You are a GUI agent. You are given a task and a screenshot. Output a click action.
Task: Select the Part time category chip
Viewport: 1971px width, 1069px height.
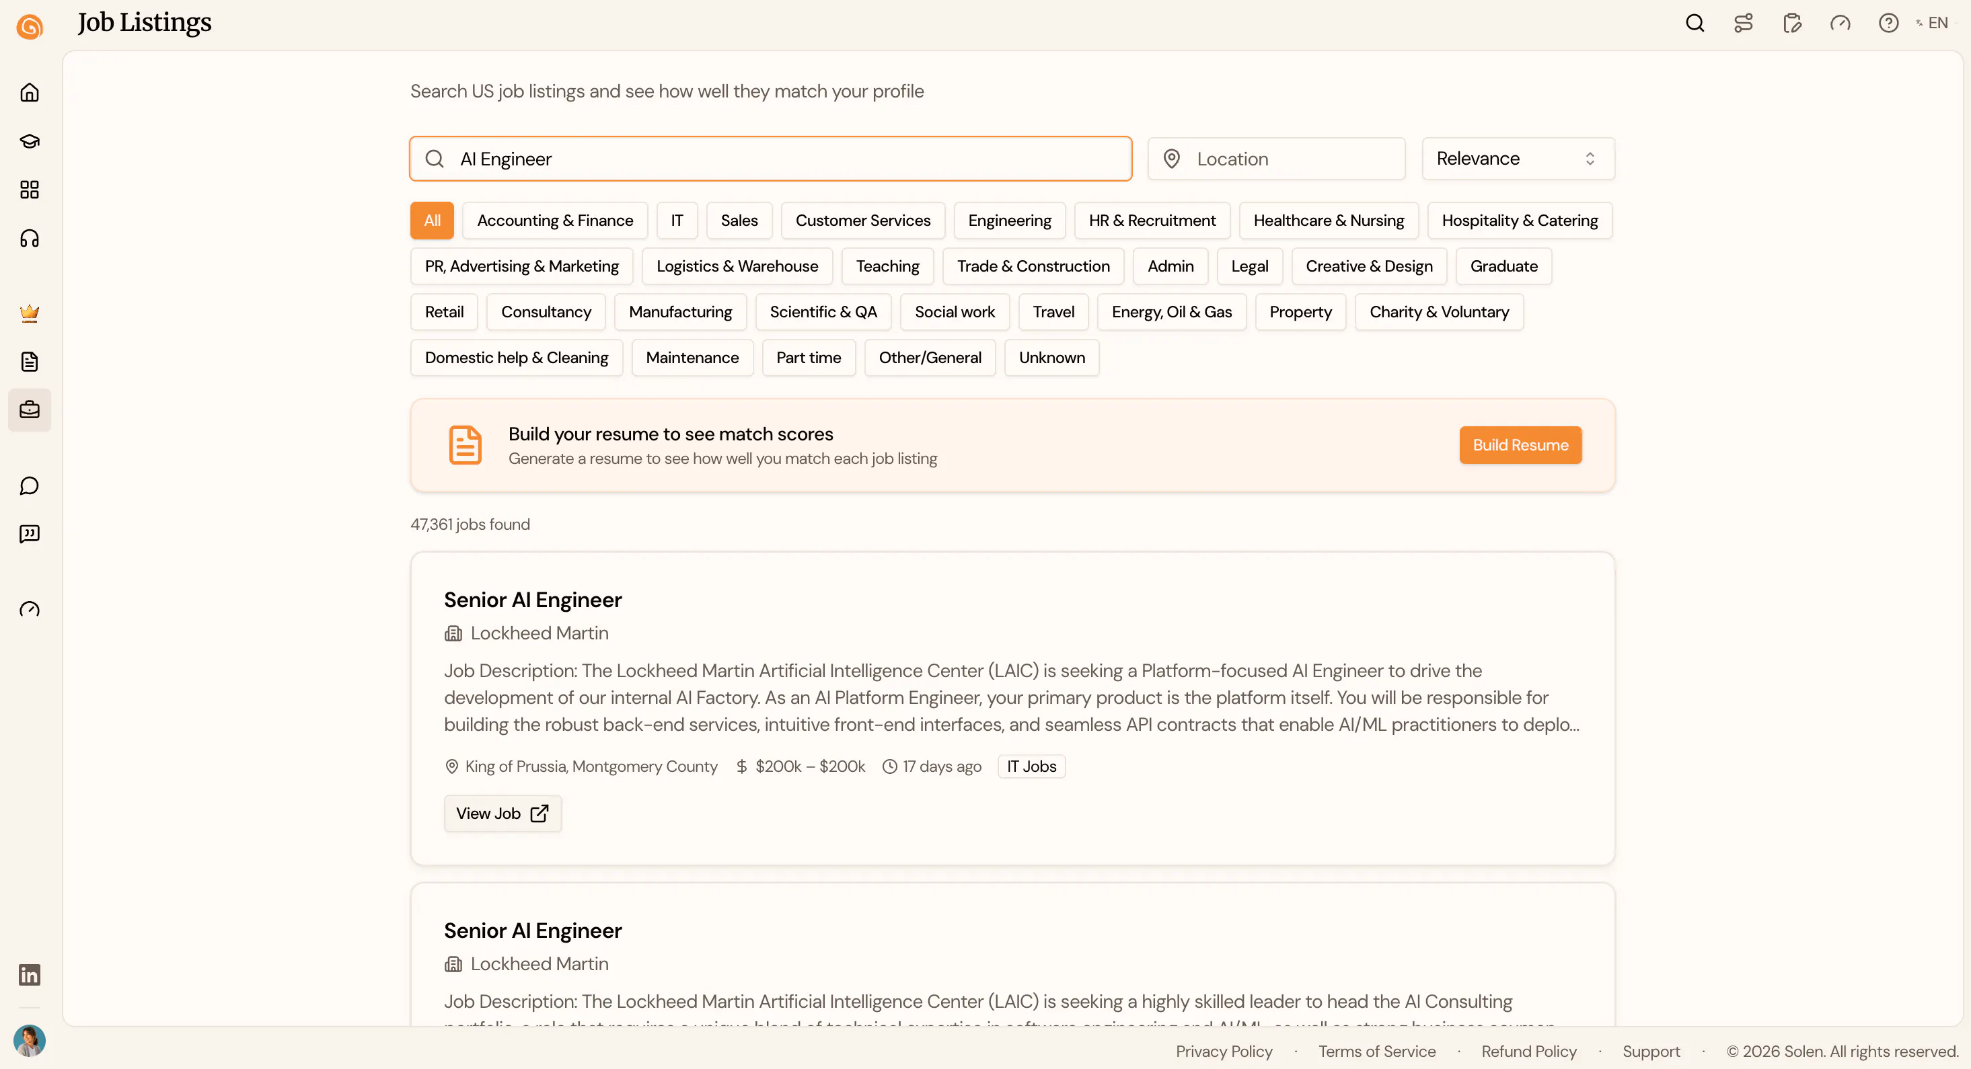(x=809, y=358)
